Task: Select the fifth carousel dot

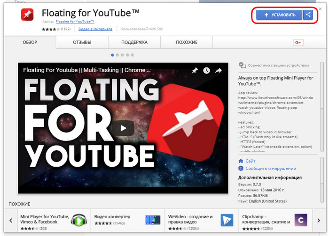Action: tap(133, 55)
